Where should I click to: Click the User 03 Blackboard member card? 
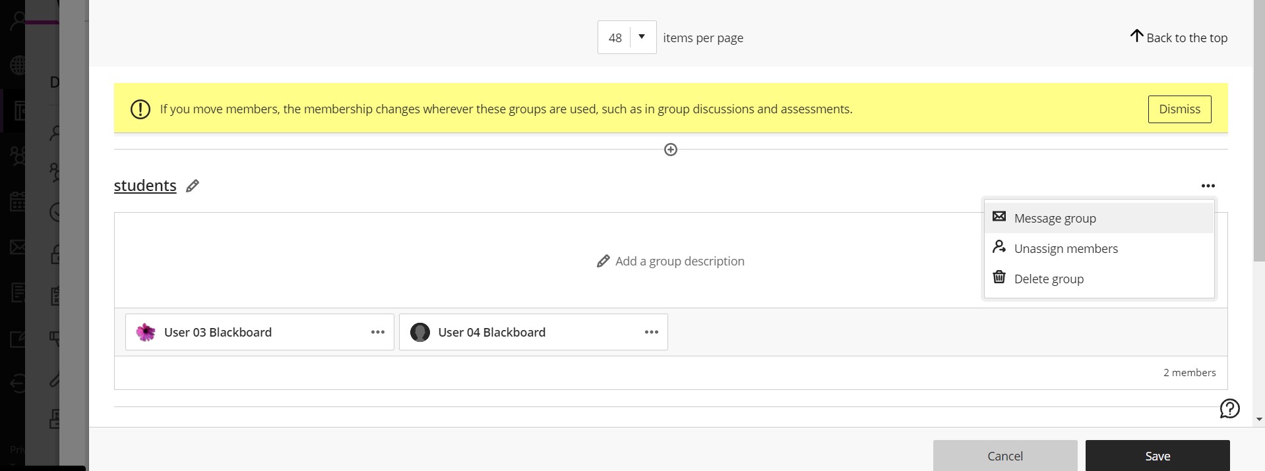260,332
